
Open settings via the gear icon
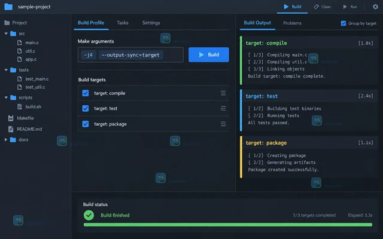click(x=375, y=7)
